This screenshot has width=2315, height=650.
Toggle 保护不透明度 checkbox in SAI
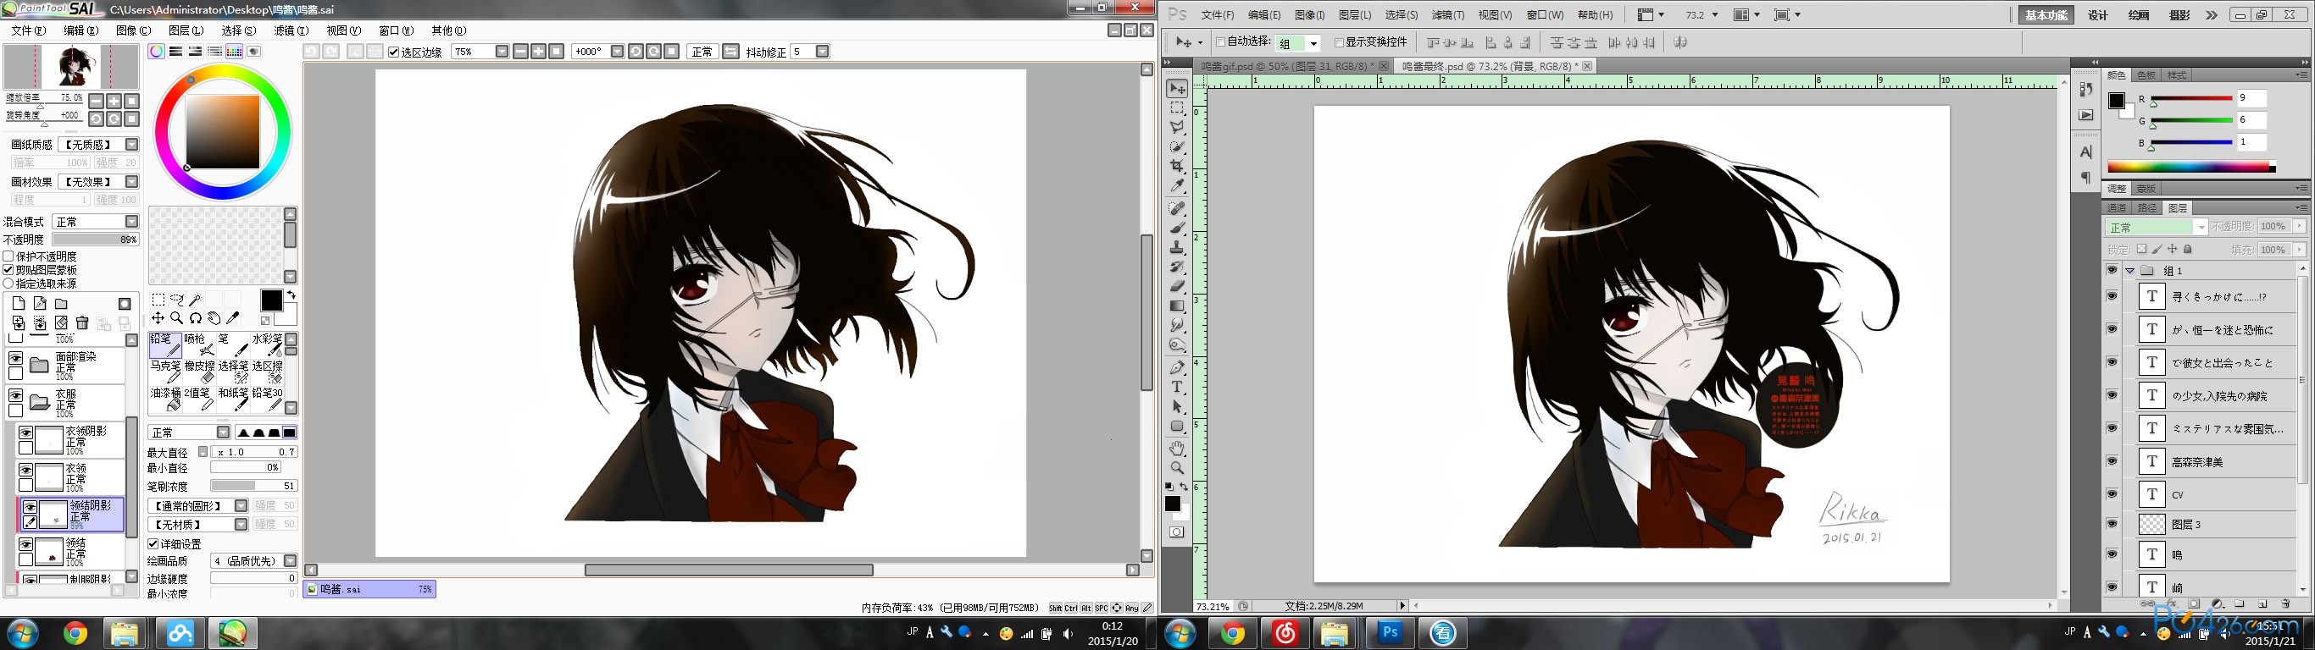tap(9, 256)
